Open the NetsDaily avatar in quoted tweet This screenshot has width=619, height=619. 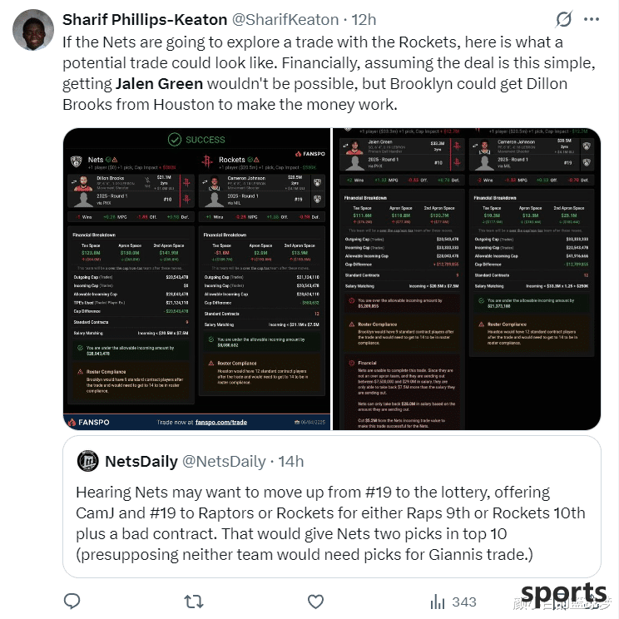click(87, 461)
